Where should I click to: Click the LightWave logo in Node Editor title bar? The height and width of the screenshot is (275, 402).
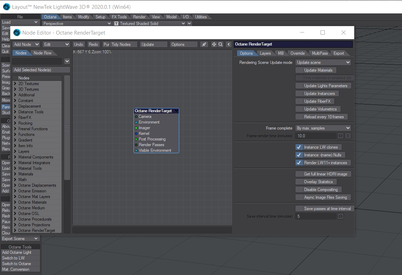pos(17,33)
